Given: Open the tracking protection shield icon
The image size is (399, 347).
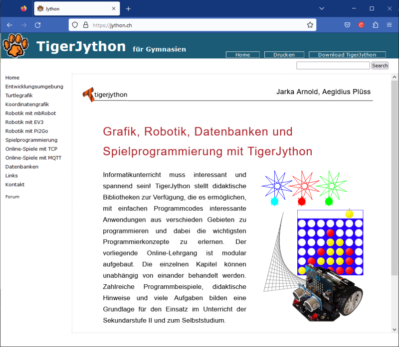Looking at the screenshot, I should coord(75,25).
